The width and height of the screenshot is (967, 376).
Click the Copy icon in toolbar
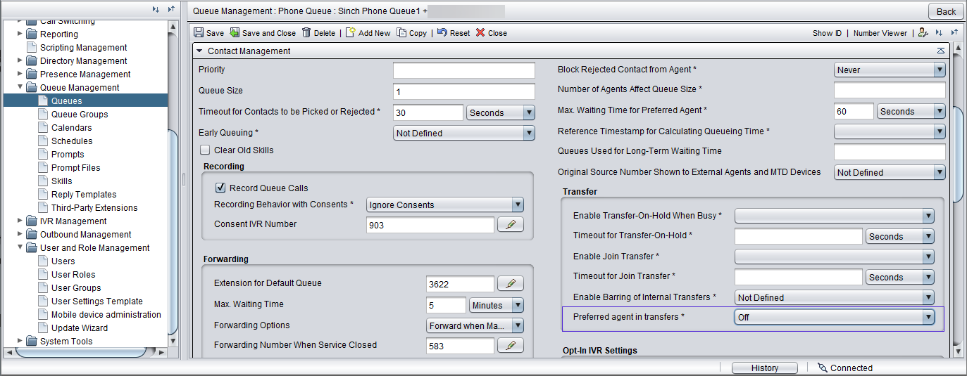click(401, 32)
